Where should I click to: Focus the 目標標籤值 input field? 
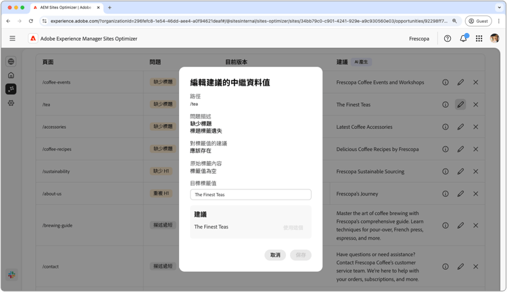click(x=251, y=195)
